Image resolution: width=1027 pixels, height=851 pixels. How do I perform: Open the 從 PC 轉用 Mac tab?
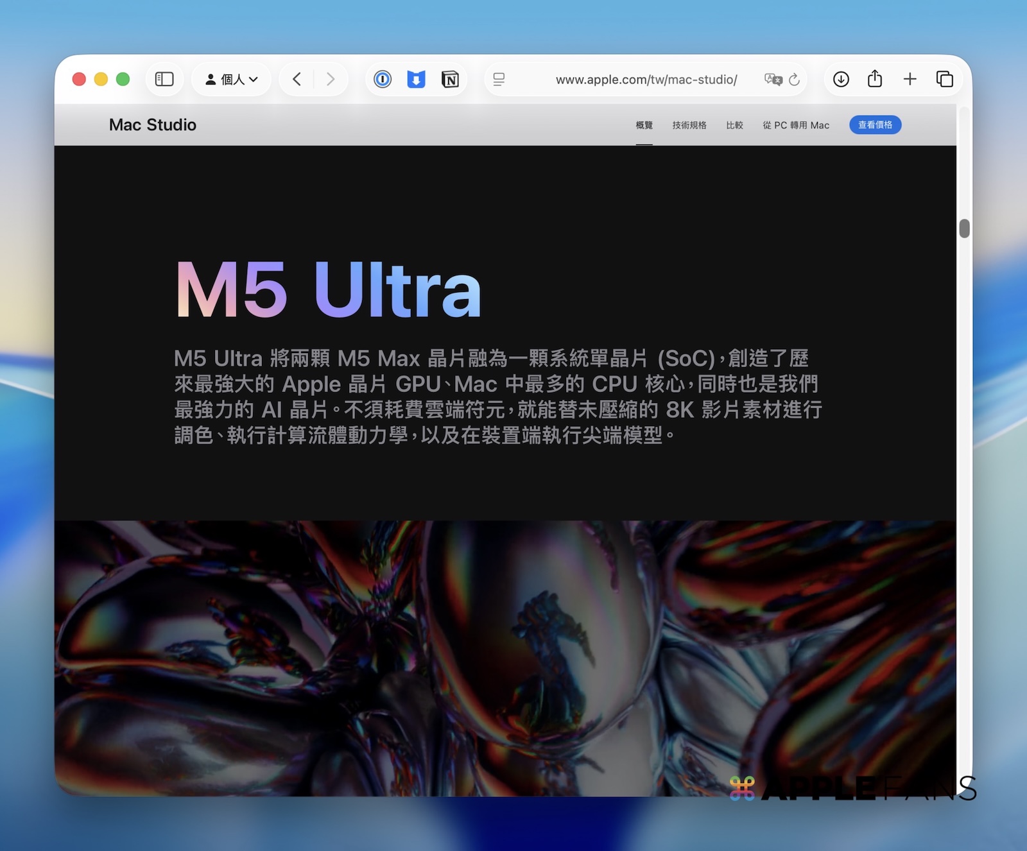click(x=796, y=125)
